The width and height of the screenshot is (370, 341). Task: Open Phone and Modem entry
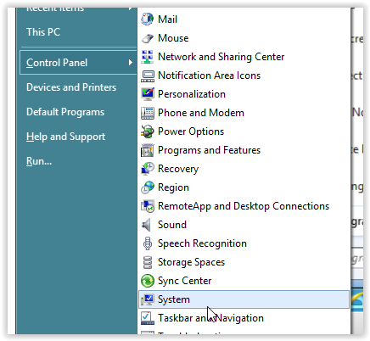pos(244,113)
